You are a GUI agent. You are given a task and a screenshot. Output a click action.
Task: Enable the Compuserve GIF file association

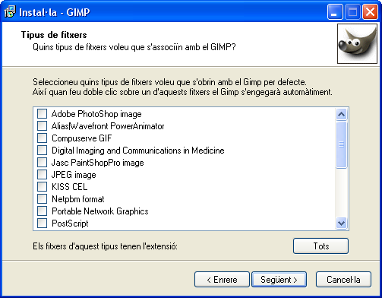click(42, 138)
